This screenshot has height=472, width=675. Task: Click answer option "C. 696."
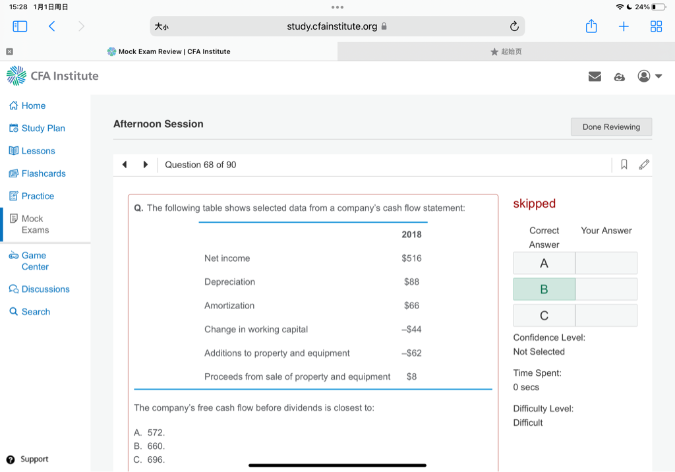(150, 459)
